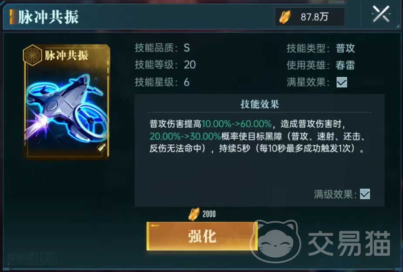Image resolution: width=403 pixels, height=272 pixels.
Task: Click the small bullet icon on card corner
Action: [x=102, y=148]
